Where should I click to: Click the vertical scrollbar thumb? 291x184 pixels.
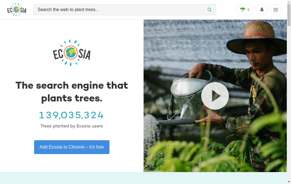(289, 15)
